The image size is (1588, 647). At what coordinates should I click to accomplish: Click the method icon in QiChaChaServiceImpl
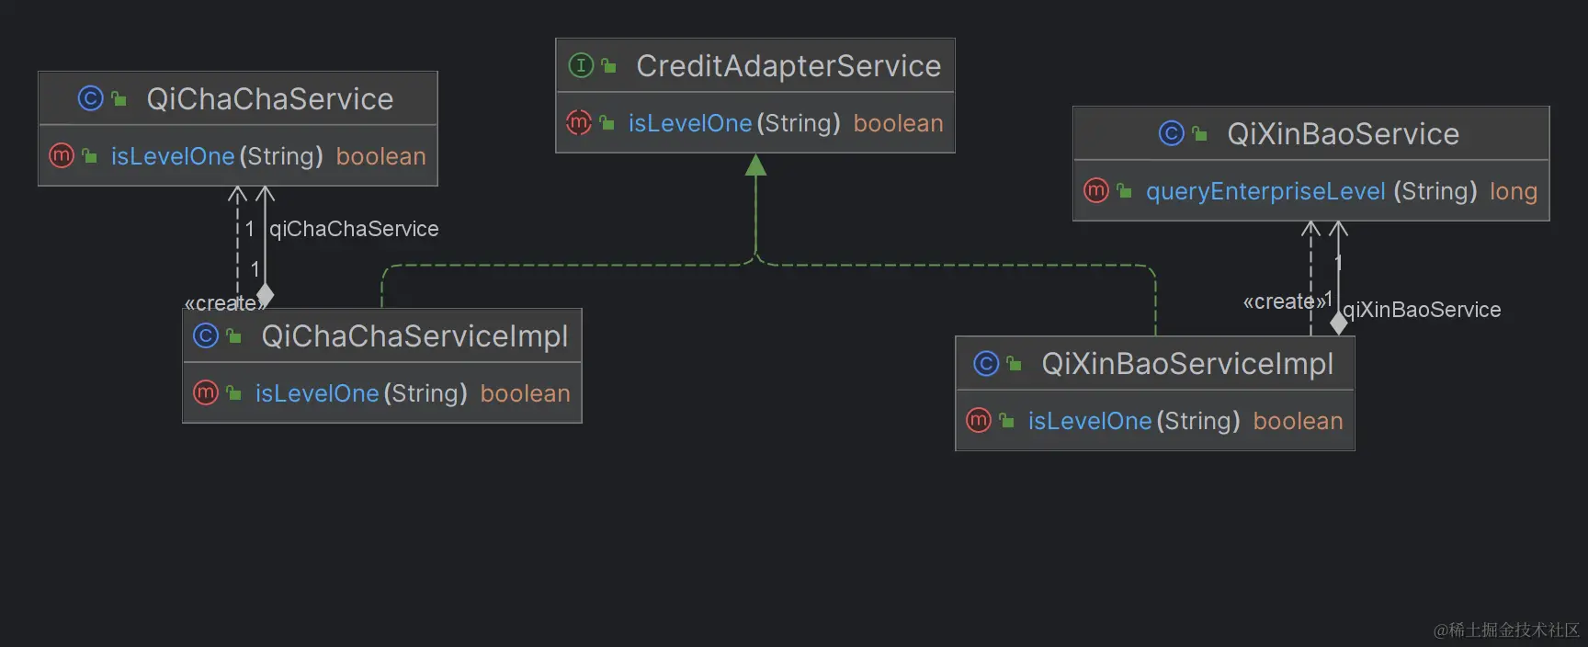click(205, 393)
